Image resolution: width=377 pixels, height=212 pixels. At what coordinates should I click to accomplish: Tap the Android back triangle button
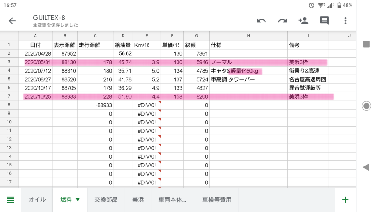366,167
